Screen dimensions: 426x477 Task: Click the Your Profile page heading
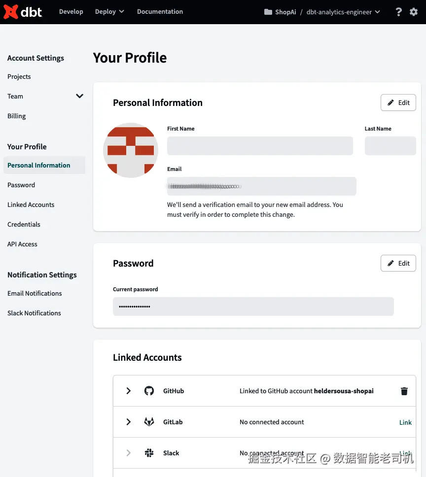(130, 58)
